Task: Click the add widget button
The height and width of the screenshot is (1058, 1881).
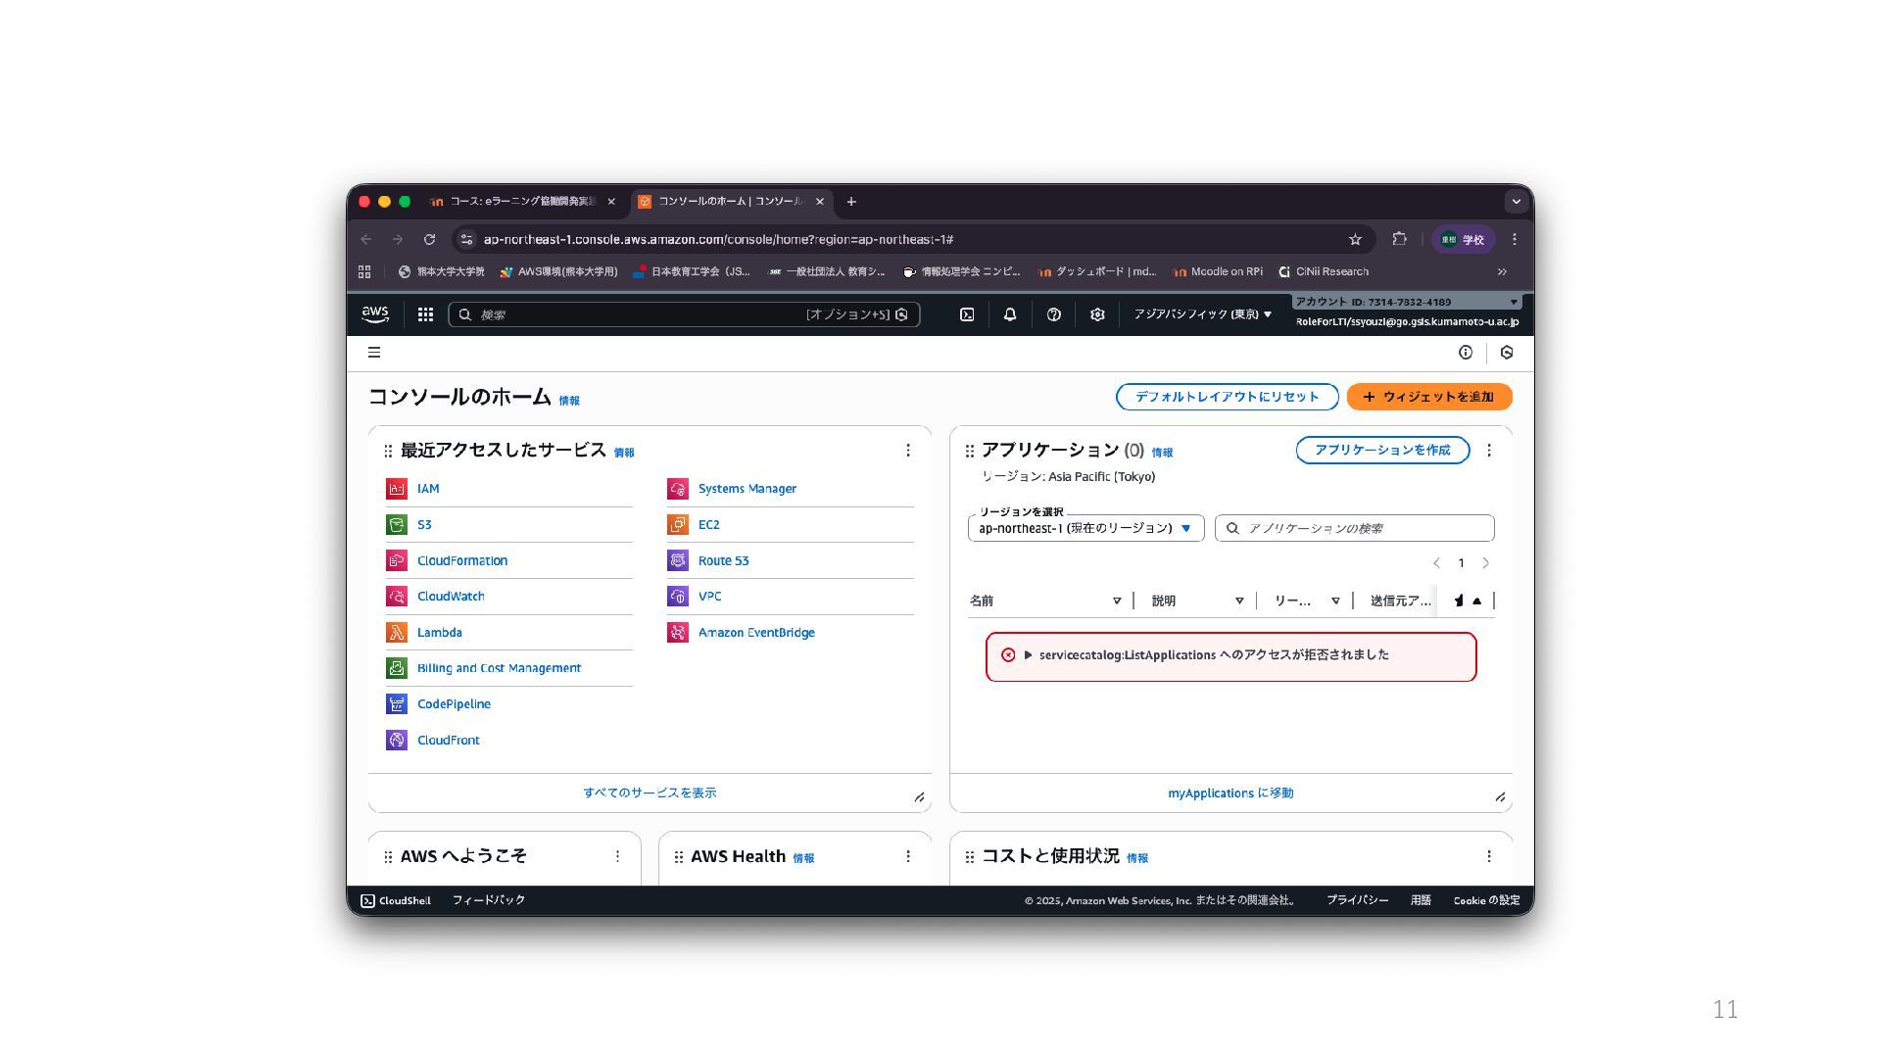Action: tap(1428, 397)
